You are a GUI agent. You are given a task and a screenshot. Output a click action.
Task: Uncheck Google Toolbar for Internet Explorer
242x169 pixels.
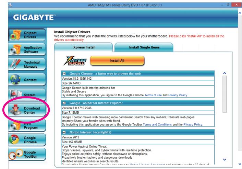(64, 103)
